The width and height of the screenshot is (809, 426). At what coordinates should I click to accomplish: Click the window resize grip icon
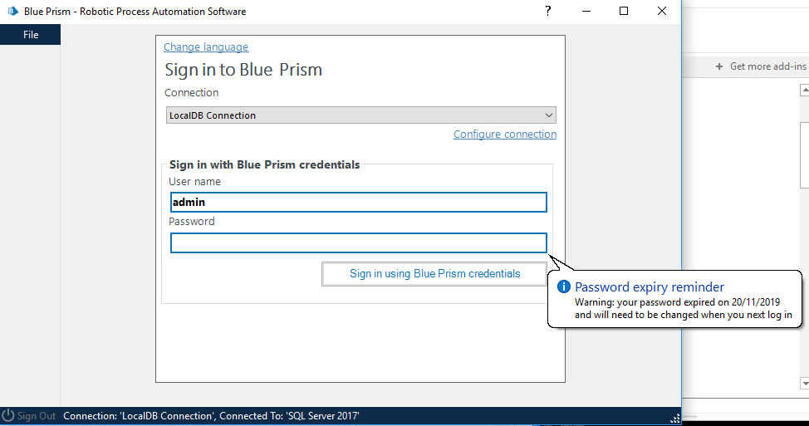674,419
